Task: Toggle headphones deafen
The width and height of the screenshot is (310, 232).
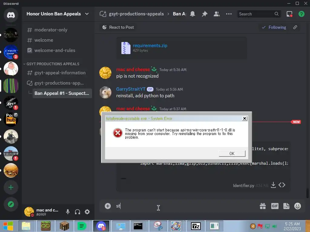Action: pyautogui.click(x=77, y=212)
